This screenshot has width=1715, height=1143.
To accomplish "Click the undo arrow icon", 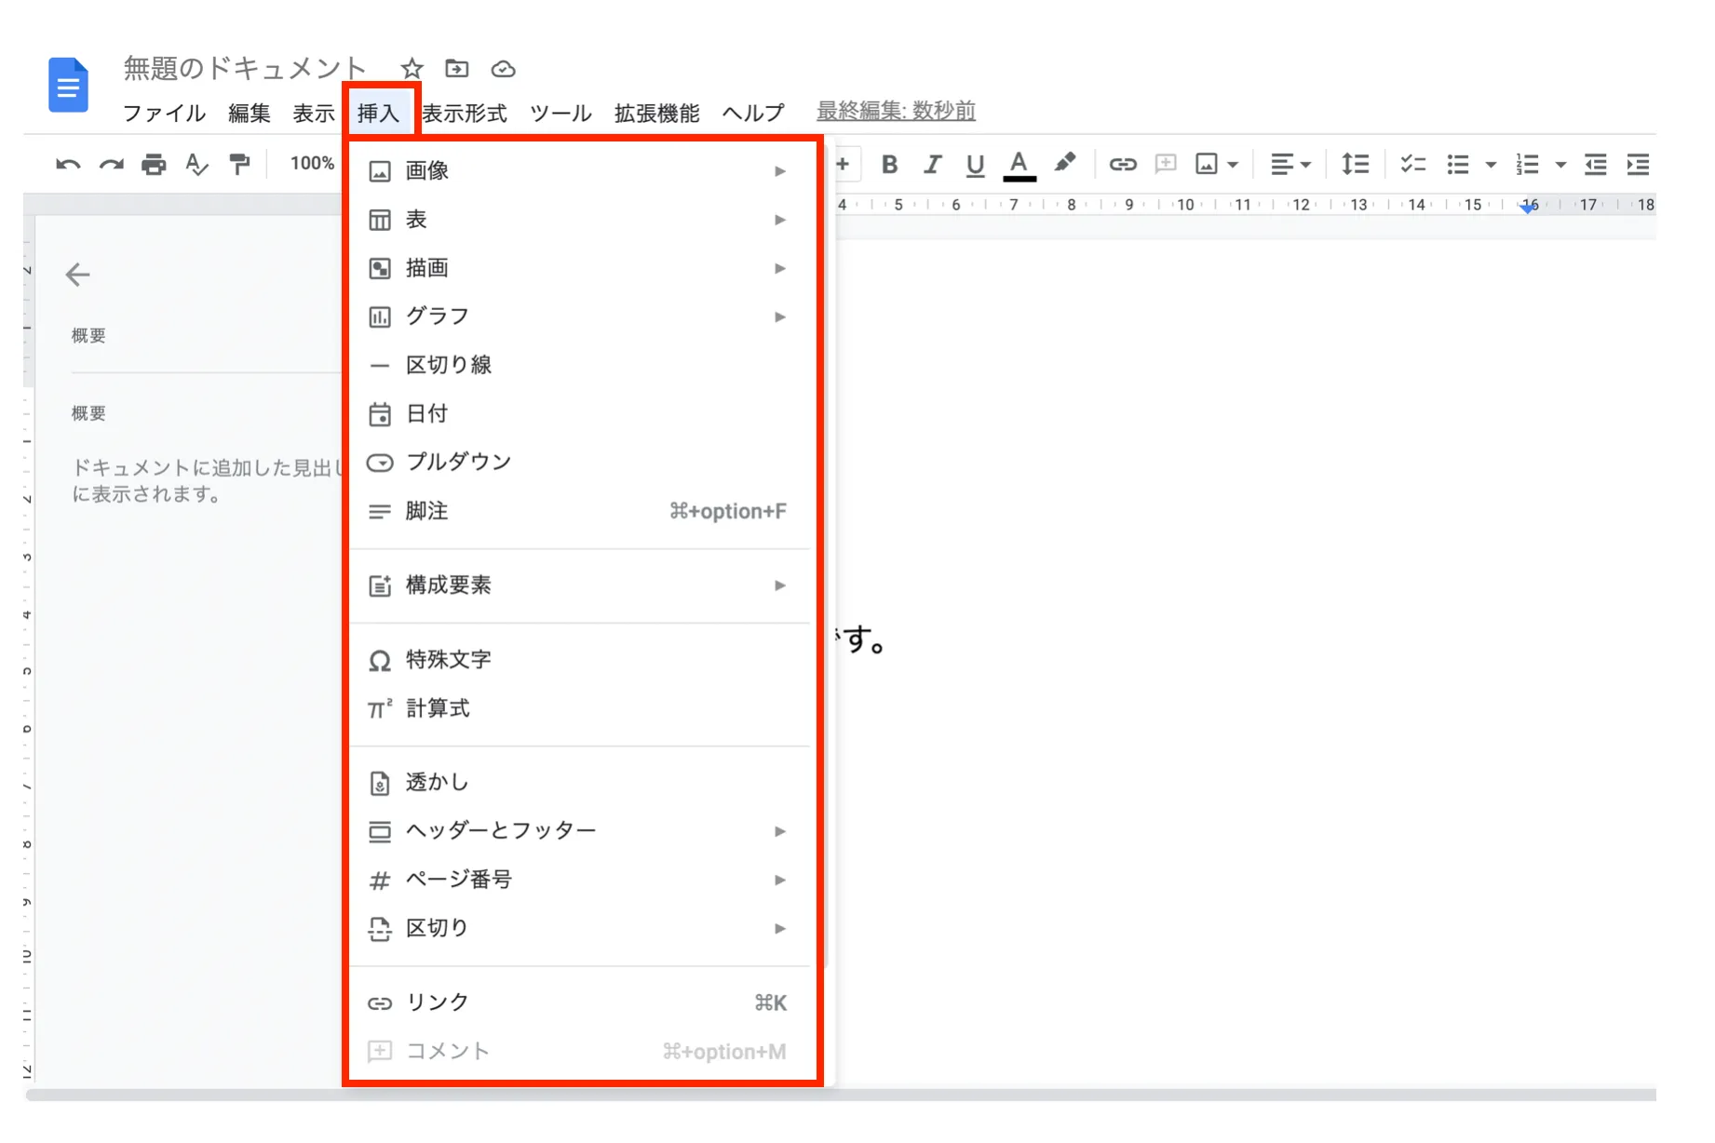I will pyautogui.click(x=68, y=165).
